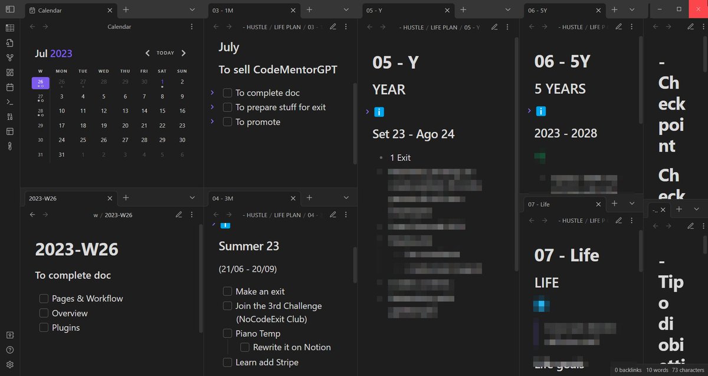Open more options in 03 - 1M pane
This screenshot has height=376, width=708.
click(x=346, y=27)
